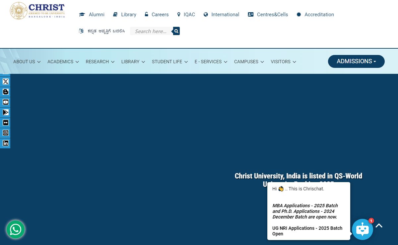398x245 pixels.
Task: Click the MBA Applications 2025 Batch message
Action: pyautogui.click(x=305, y=211)
